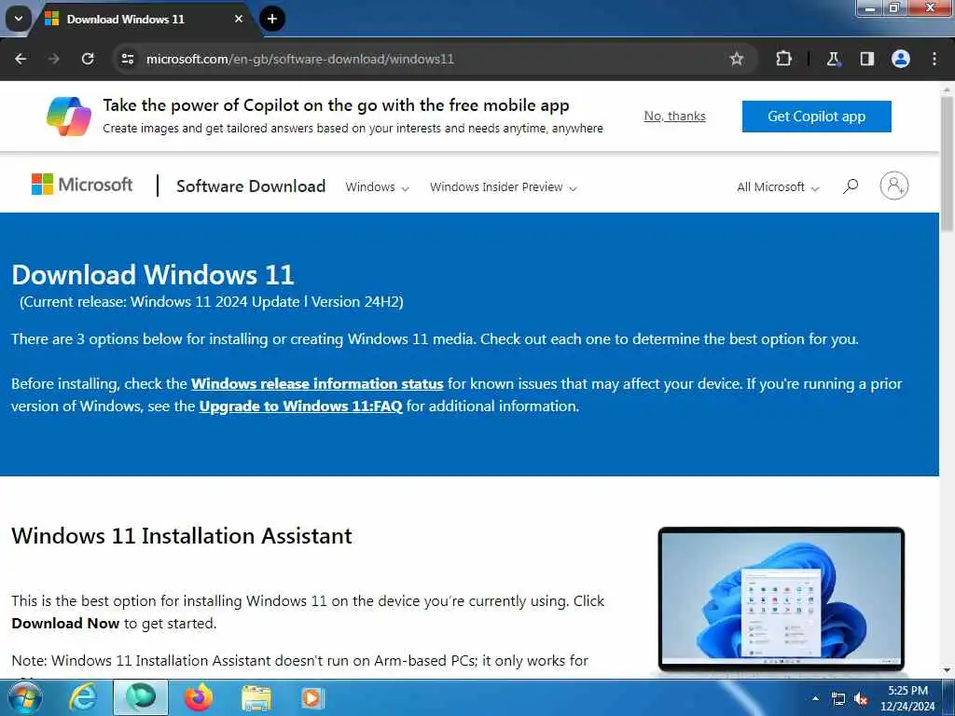955x716 pixels.
Task: Click the 5:25 PM clock
Action: point(907,691)
